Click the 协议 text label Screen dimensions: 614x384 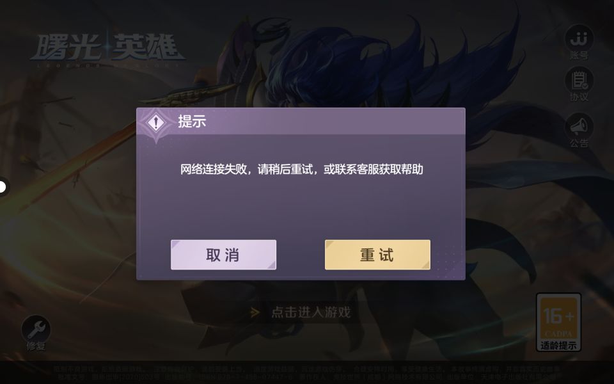pyautogui.click(x=579, y=97)
